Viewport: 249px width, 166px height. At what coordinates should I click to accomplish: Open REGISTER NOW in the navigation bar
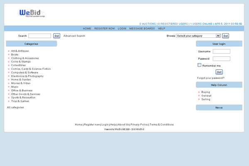(105, 29)
